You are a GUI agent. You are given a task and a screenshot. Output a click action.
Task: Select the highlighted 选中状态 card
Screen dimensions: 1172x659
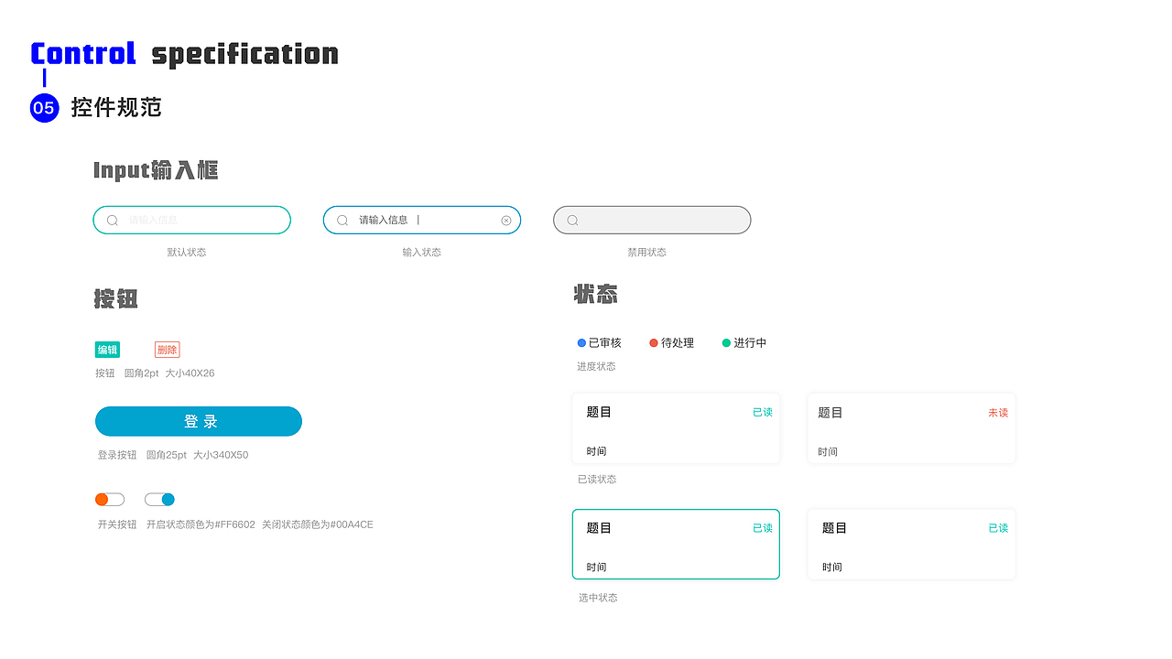[x=676, y=545]
